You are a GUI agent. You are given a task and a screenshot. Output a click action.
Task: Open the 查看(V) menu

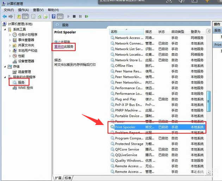(x=38, y=10)
